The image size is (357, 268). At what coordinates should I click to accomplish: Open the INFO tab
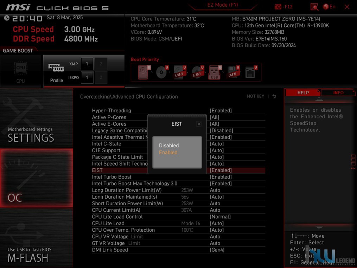point(338,93)
